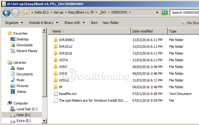Go back with the blue Back arrow
Screen dimensions: 199x125
(6, 13)
